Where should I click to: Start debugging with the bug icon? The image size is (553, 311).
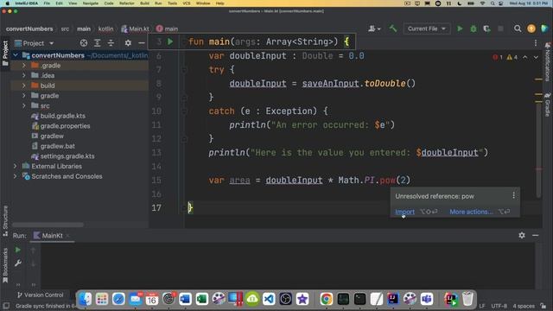(x=474, y=29)
